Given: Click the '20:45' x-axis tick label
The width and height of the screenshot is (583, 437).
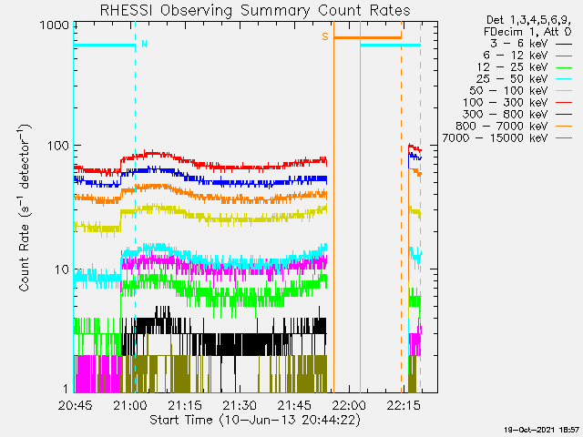Looking at the screenshot, I should pyautogui.click(x=75, y=405).
